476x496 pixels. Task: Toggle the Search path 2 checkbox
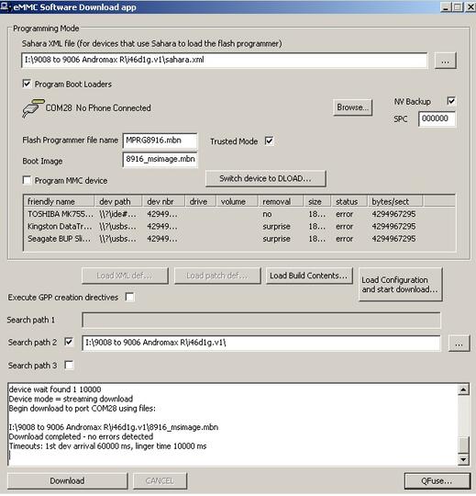[69, 342]
